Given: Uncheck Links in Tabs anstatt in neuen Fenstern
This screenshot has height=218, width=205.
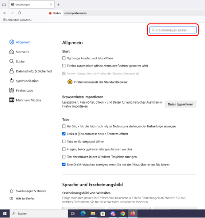Looking at the screenshot, I should tap(64, 134).
